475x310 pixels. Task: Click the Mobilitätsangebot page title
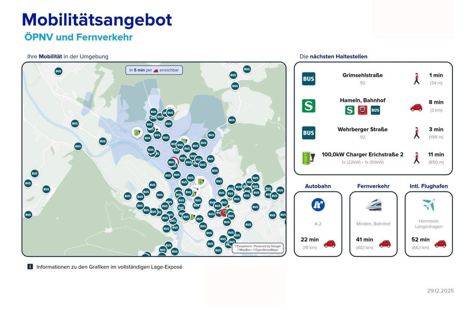97,20
